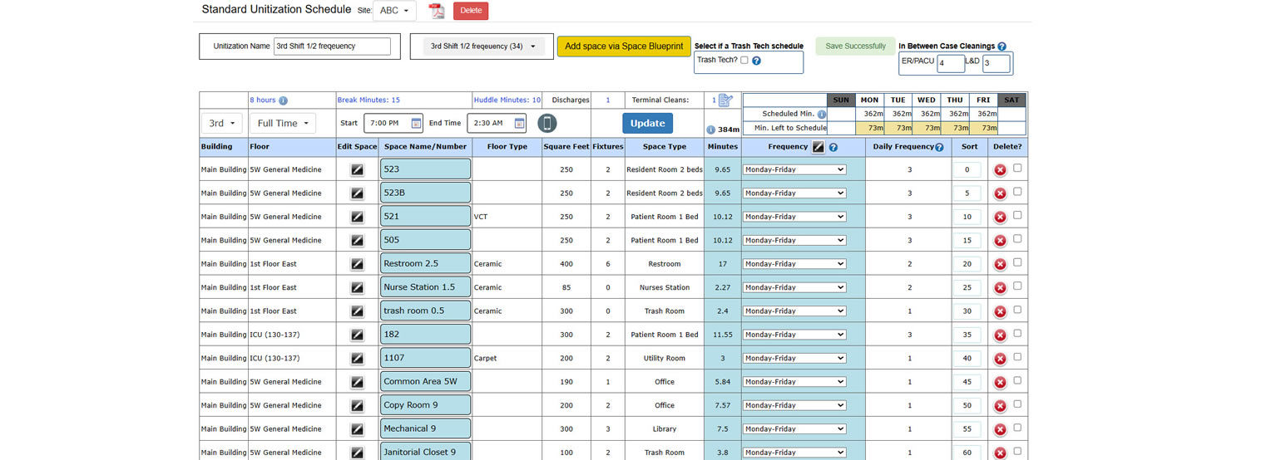Delete row 523 with red X icon
The image size is (1281, 460).
[x=1000, y=169]
